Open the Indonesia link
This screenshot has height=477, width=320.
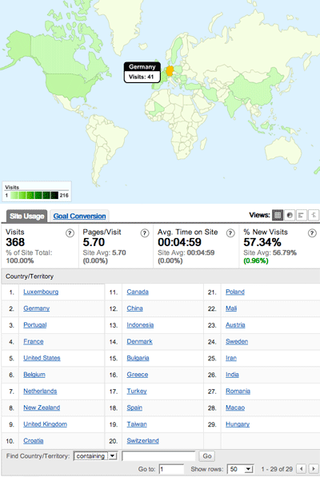tap(140, 325)
